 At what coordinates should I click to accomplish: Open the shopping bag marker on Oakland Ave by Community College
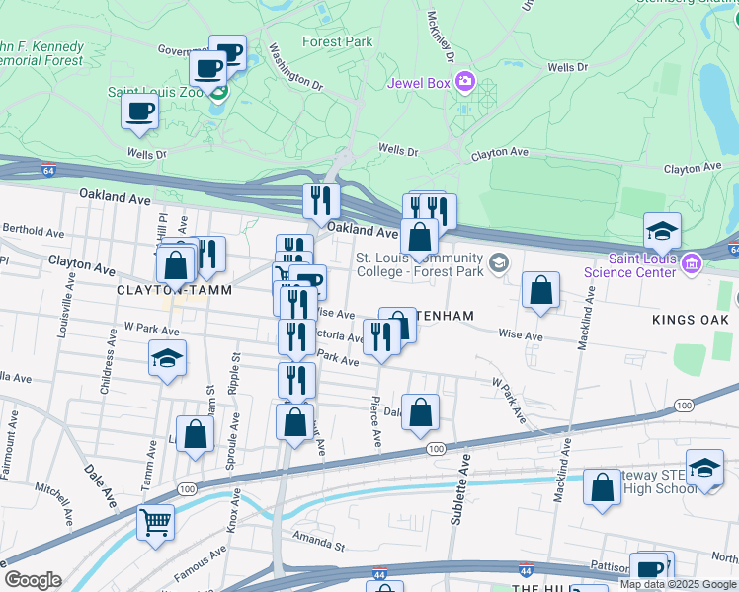point(420,237)
